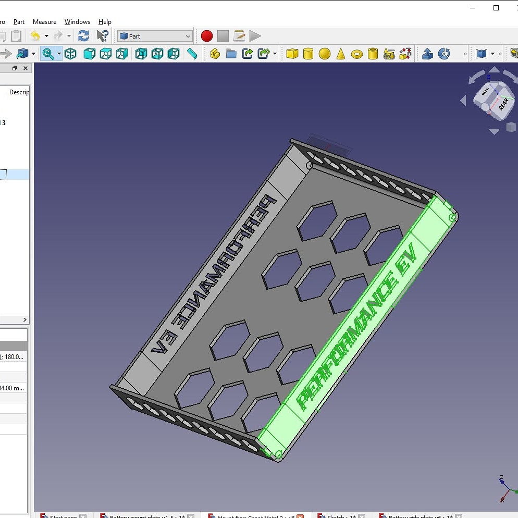Create a yellow Torus primitive
This screenshot has height=518, width=518.
pyautogui.click(x=357, y=54)
